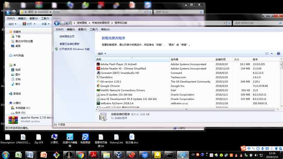
Task: Select the Dandelion program icon
Action: (98, 77)
